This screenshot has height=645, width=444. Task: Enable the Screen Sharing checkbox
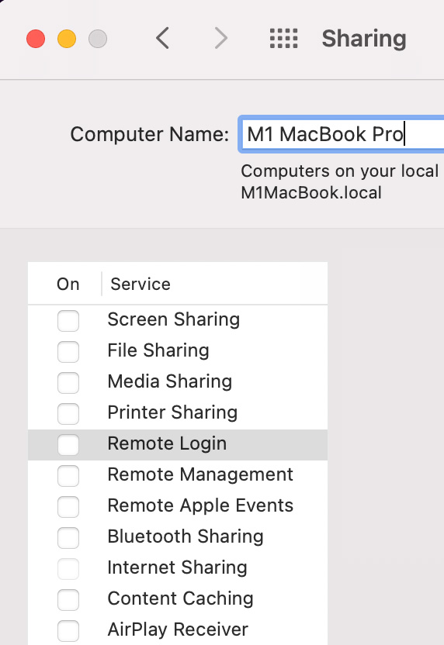click(x=68, y=321)
